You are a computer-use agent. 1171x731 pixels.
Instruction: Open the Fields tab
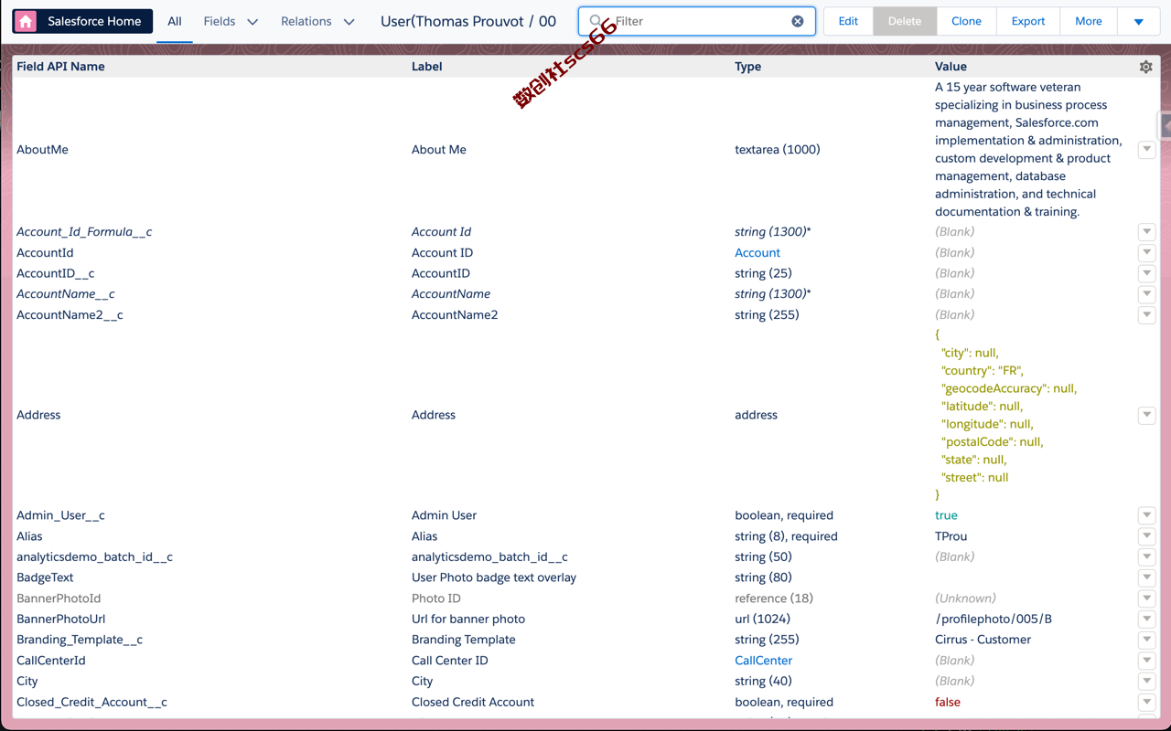coord(220,21)
